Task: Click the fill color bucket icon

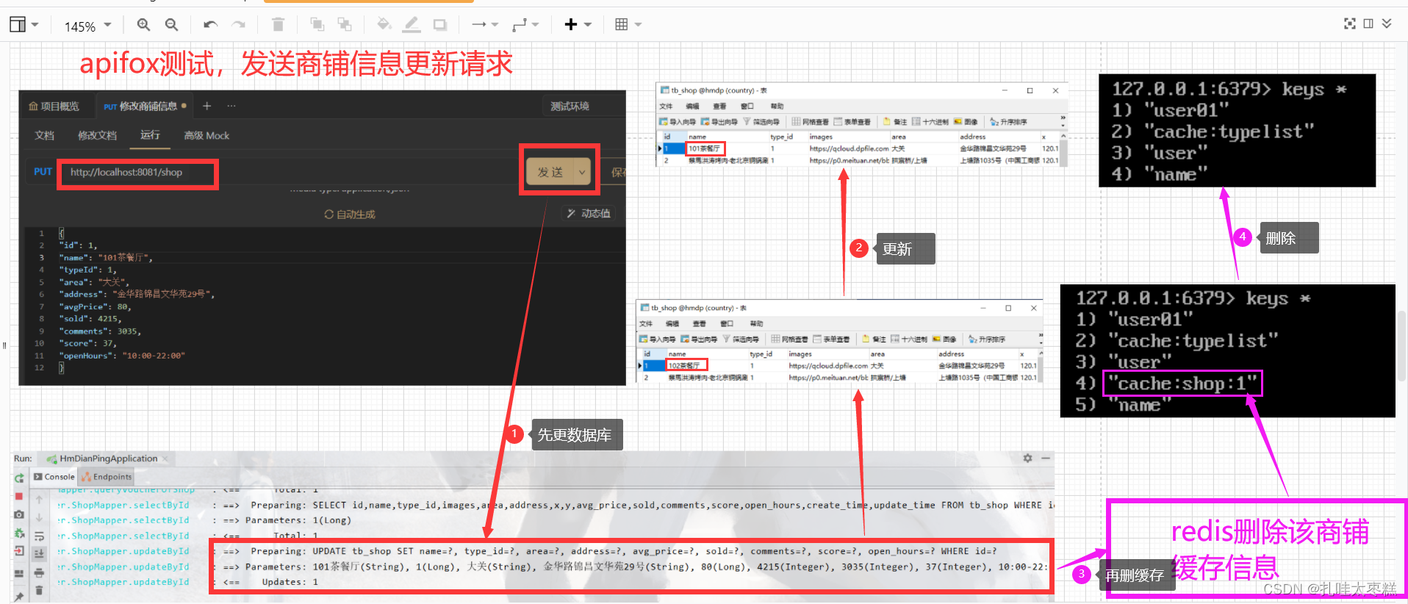Action: (384, 25)
